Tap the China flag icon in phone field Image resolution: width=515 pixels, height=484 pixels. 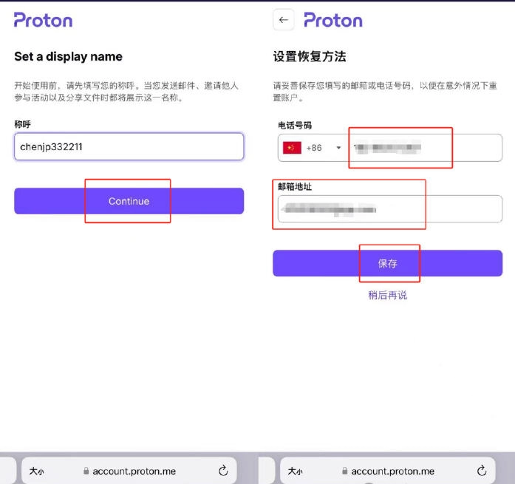pyautogui.click(x=291, y=148)
